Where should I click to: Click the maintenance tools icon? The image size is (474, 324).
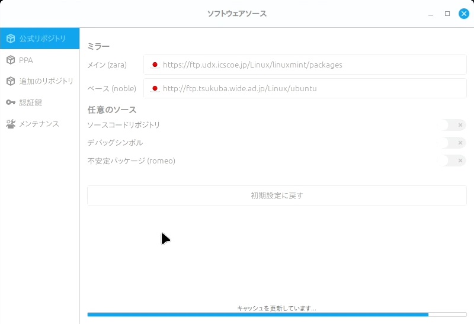(x=11, y=124)
